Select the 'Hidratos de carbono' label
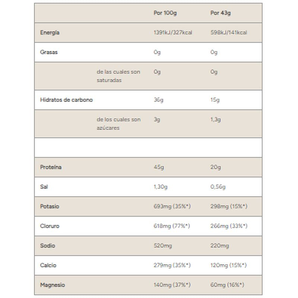 pos(66,100)
